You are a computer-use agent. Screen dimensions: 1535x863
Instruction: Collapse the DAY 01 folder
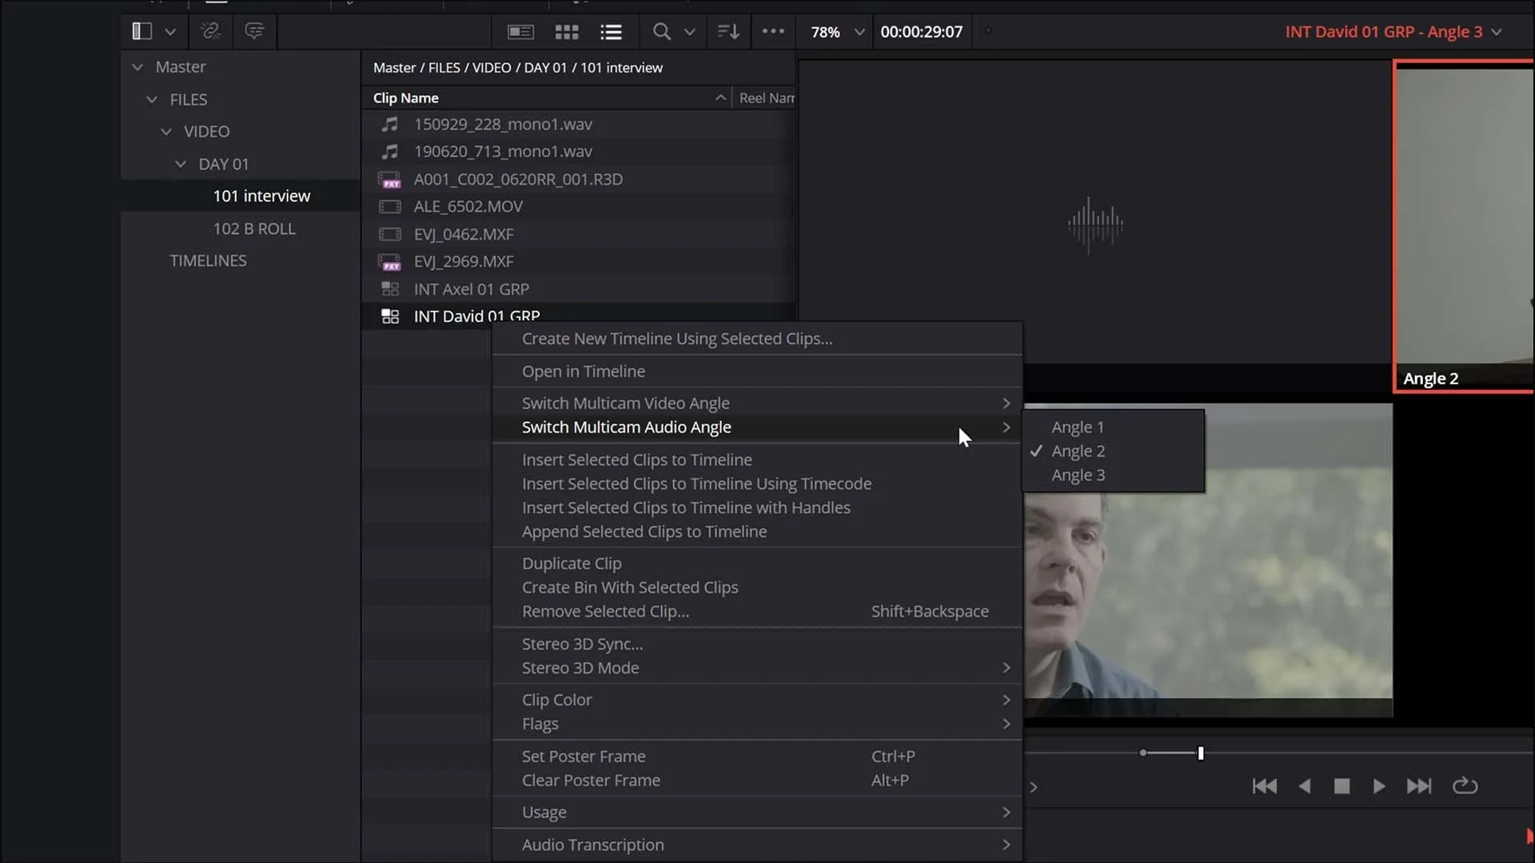[180, 164]
